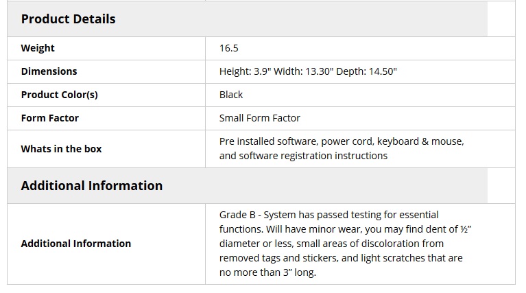This screenshot has width=526, height=293.
Task: Click the Pre installed software text line
Action: tap(342, 141)
